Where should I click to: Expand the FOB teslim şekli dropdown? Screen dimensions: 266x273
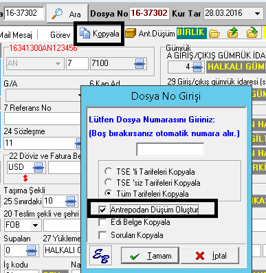[x=35, y=225]
